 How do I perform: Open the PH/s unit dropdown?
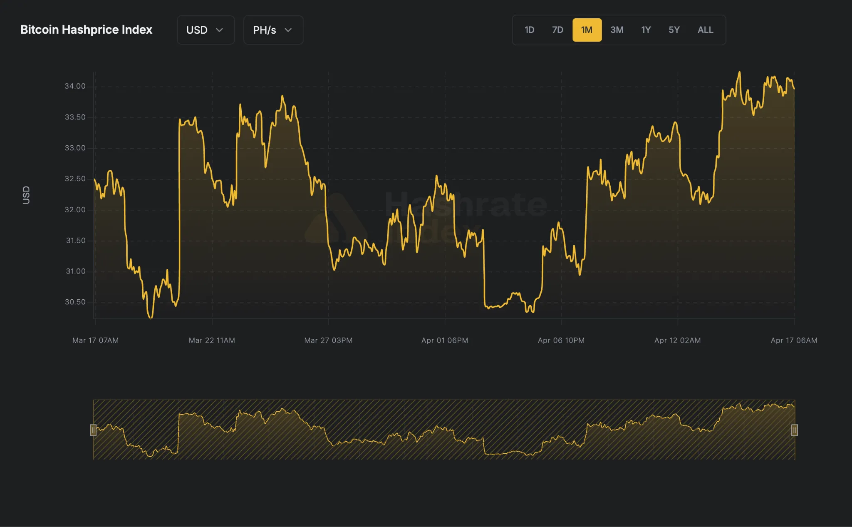pos(273,30)
